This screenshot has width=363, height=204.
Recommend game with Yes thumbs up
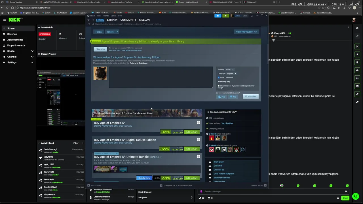[221, 97]
